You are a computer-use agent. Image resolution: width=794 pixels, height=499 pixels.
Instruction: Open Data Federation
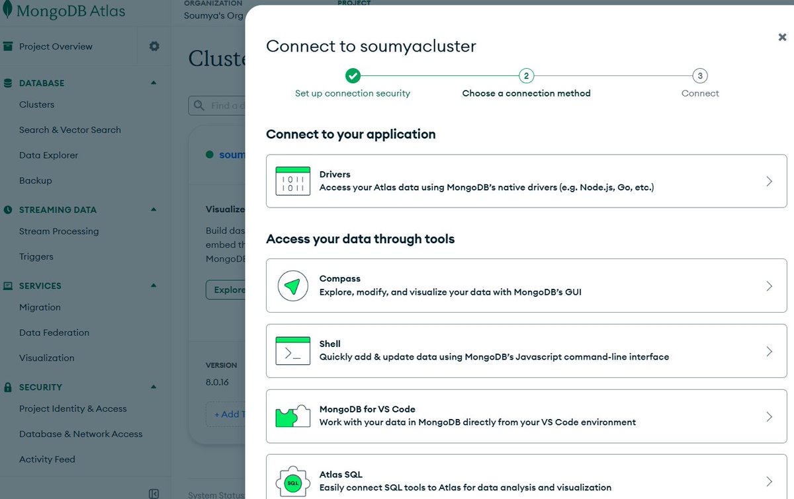54,332
